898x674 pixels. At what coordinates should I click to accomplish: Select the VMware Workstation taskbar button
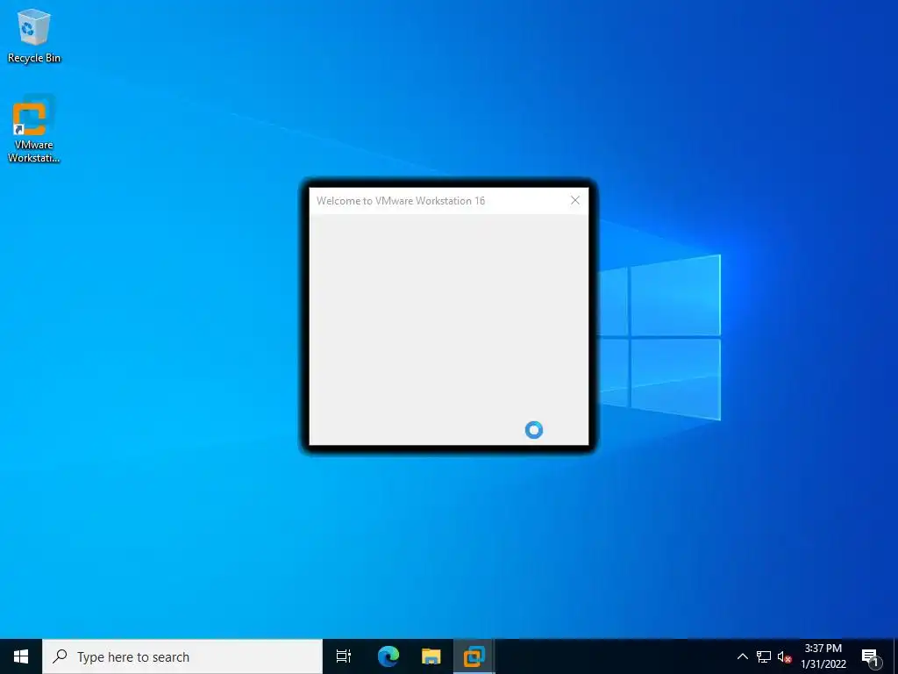(474, 656)
